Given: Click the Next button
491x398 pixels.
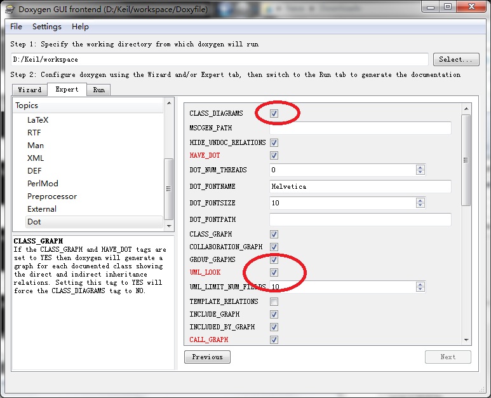Looking at the screenshot, I should point(448,357).
